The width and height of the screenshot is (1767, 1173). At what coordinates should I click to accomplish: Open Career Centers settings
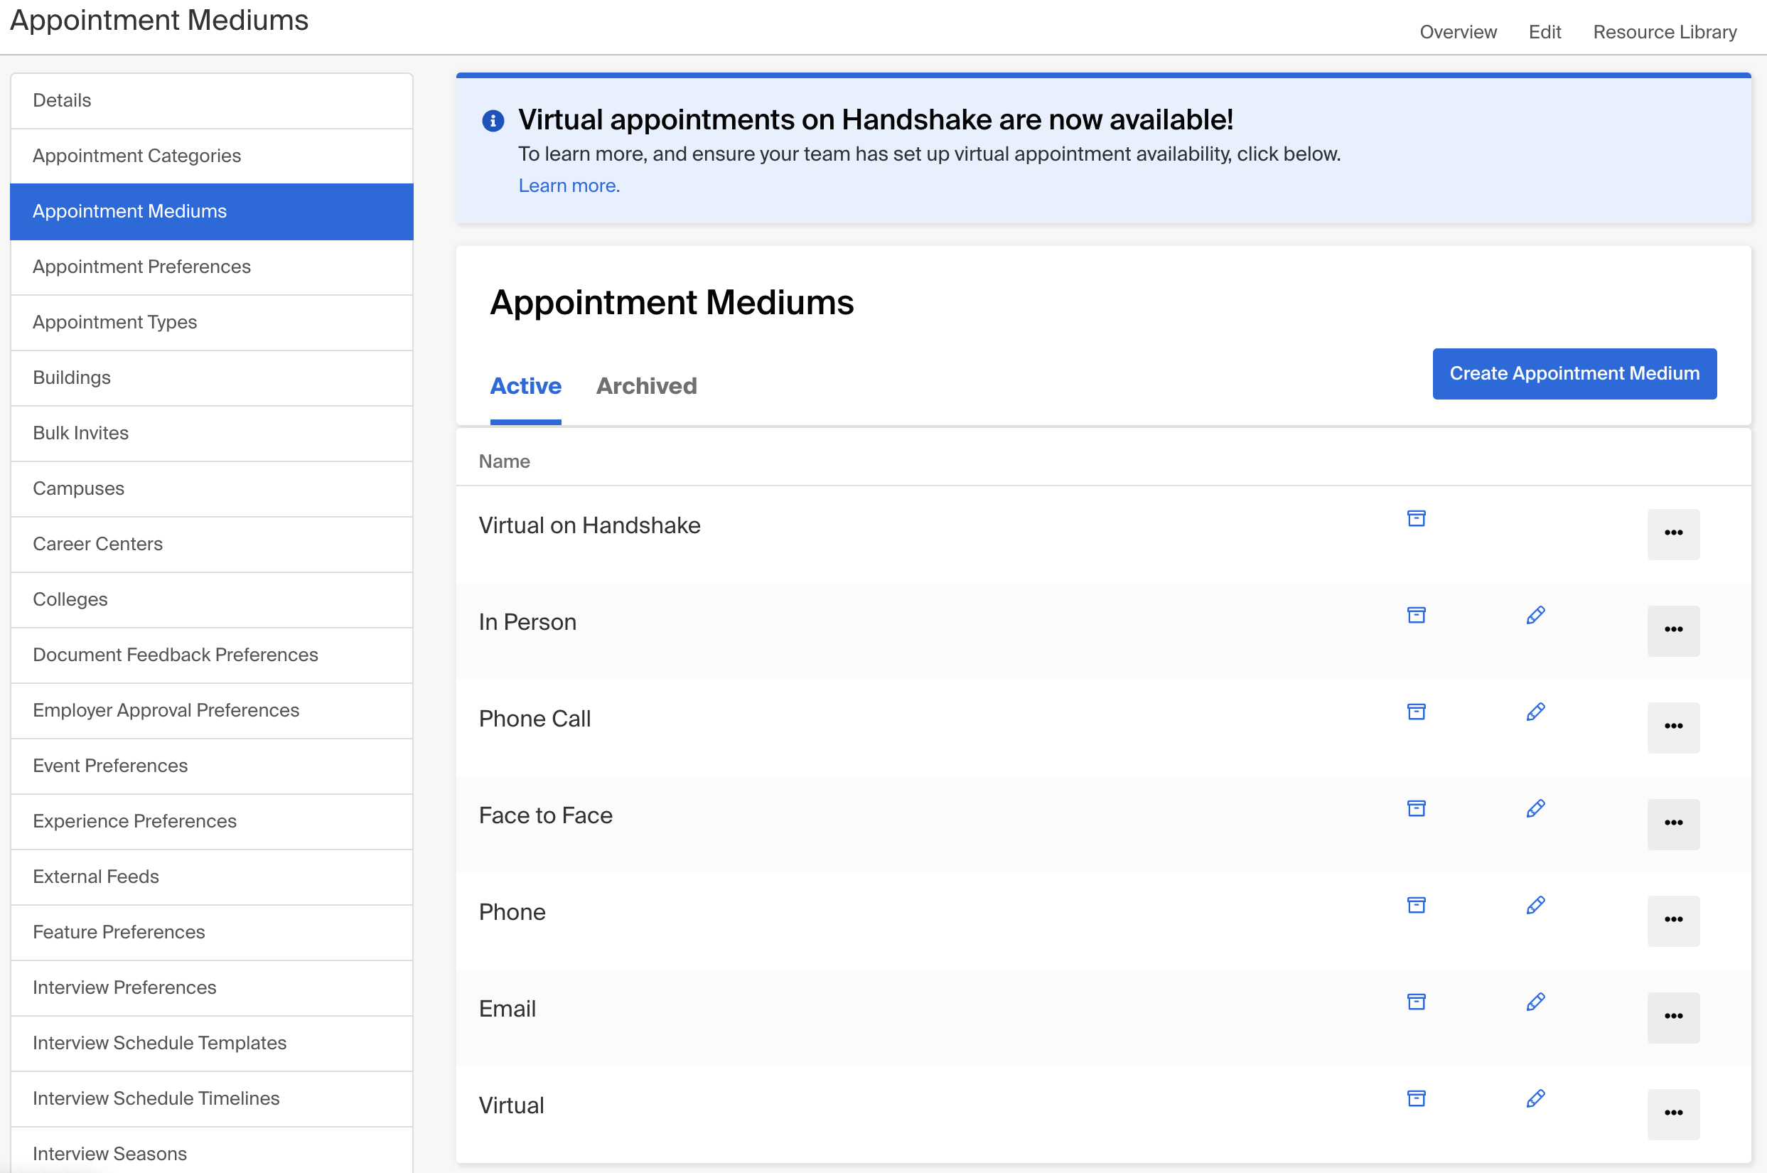pos(212,544)
